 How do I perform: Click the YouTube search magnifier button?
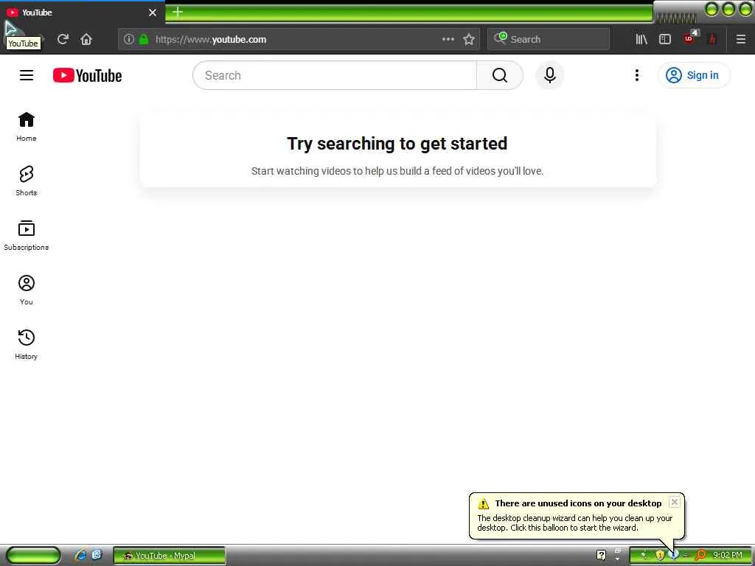500,75
